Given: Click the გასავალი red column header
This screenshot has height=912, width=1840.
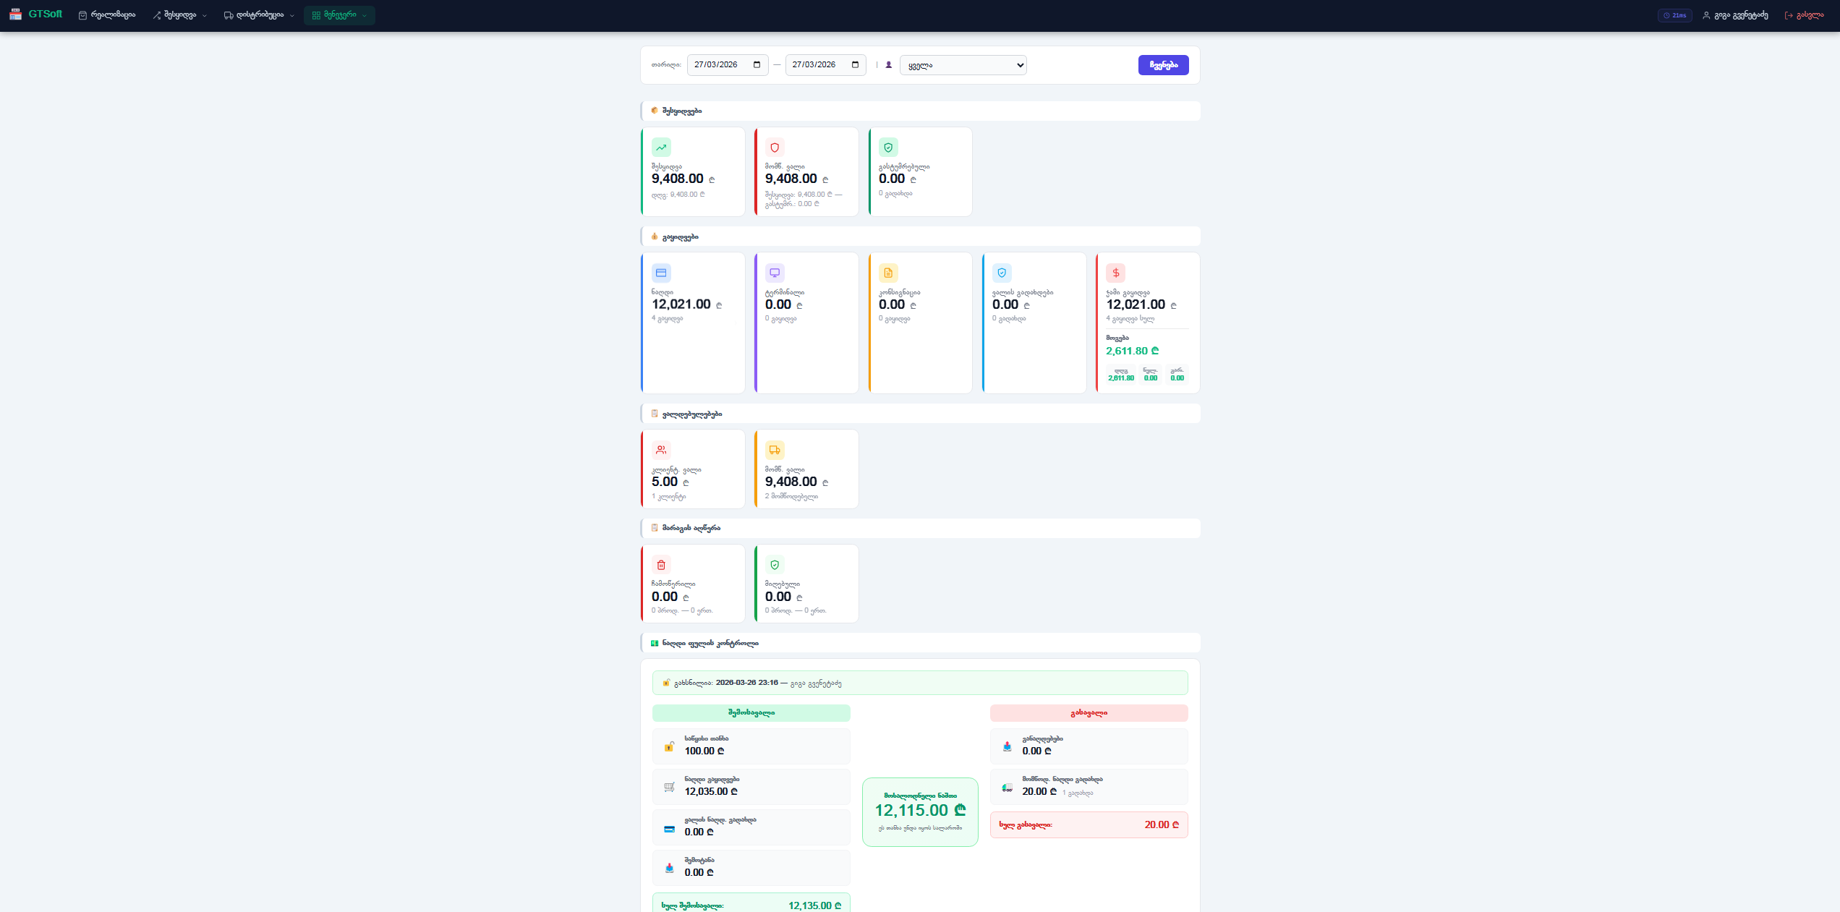Looking at the screenshot, I should coord(1089,713).
